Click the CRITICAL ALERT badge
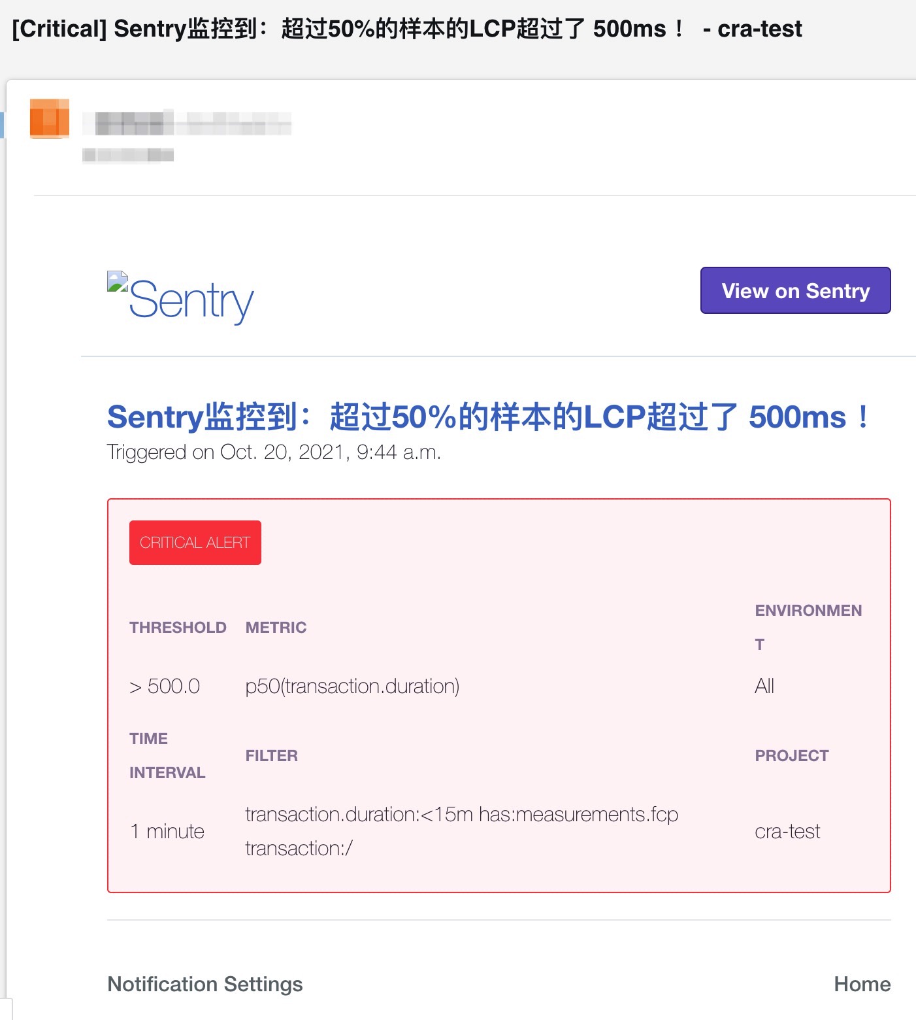The height and width of the screenshot is (1020, 916). (x=195, y=543)
